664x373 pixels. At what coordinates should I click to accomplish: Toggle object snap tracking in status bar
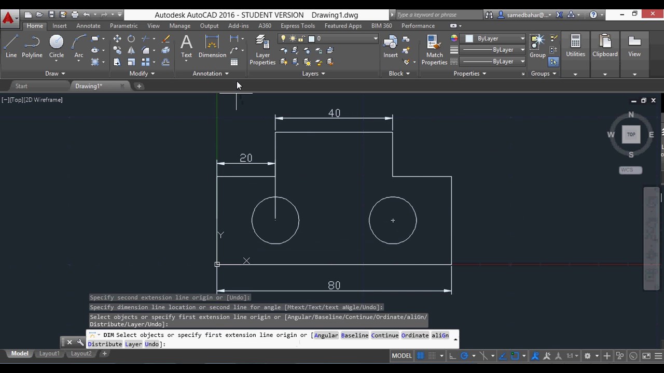pos(503,356)
